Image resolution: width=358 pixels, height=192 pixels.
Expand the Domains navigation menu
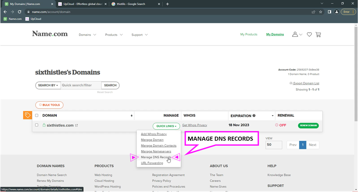click(87, 35)
